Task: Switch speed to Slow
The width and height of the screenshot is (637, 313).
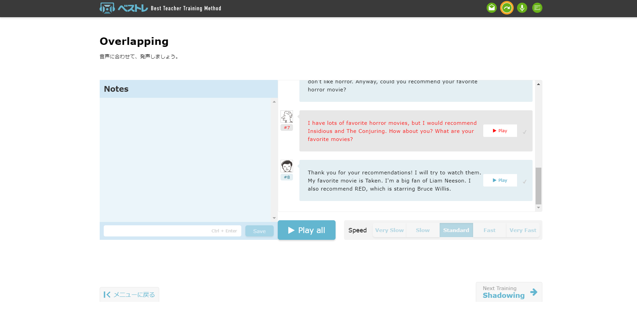Action: pyautogui.click(x=422, y=230)
